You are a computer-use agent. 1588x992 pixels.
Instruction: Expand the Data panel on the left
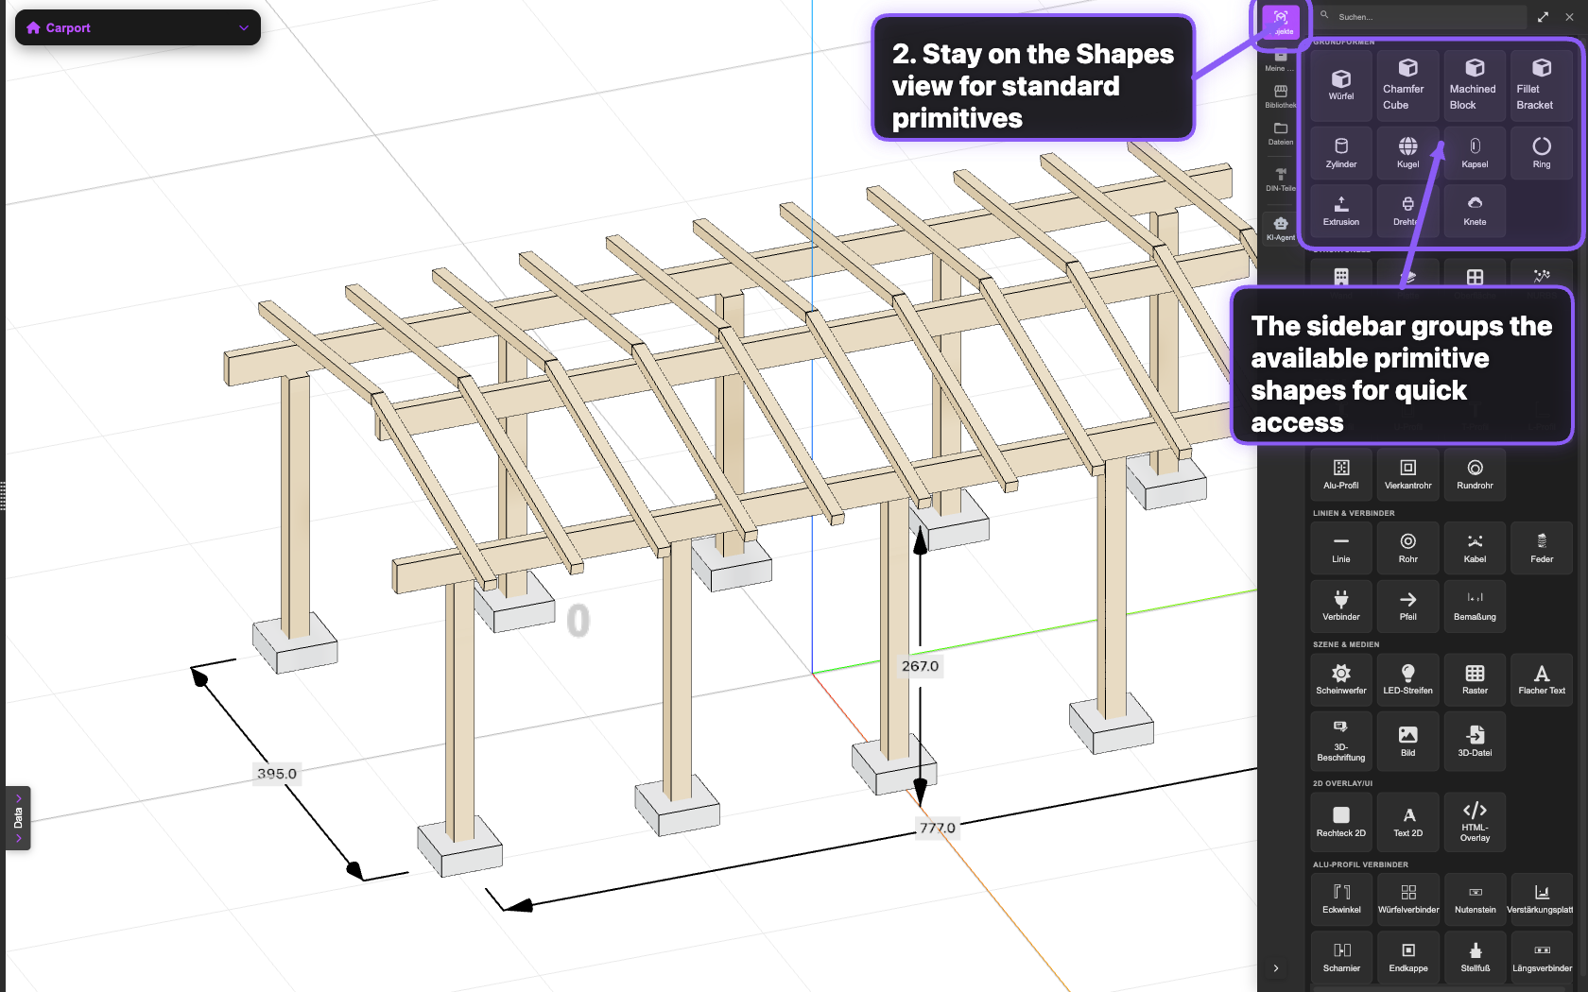17,818
